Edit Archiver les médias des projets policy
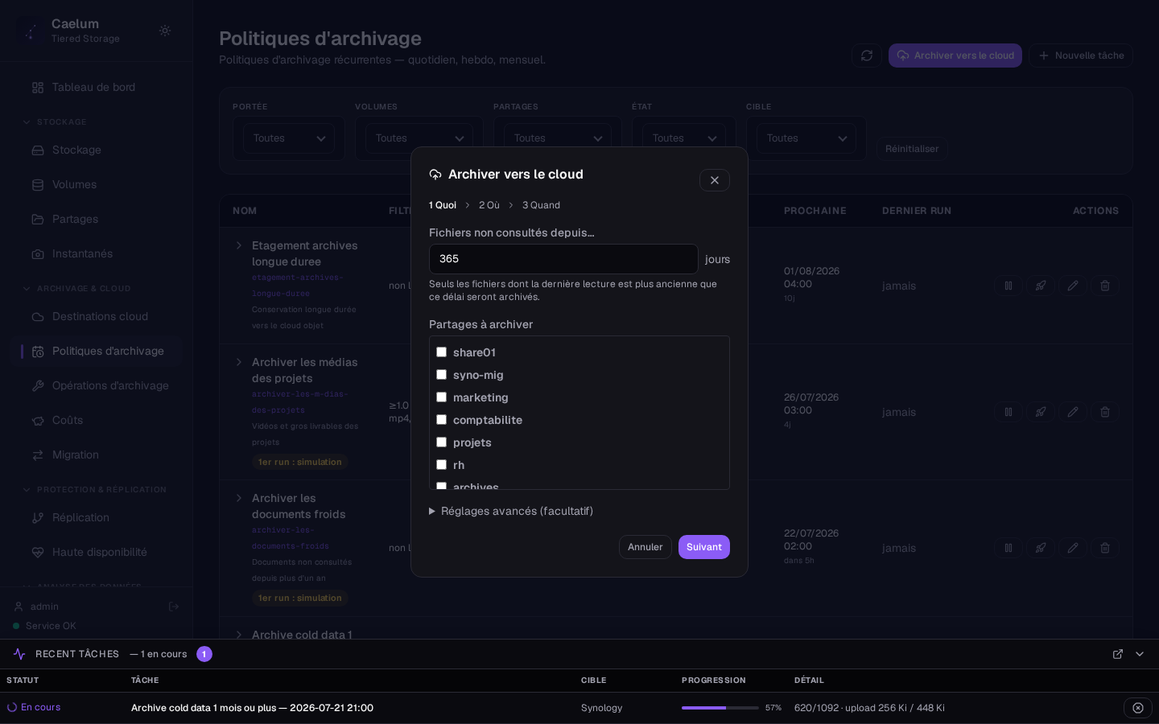Viewport: 1159px width, 724px height. pos(1073,412)
